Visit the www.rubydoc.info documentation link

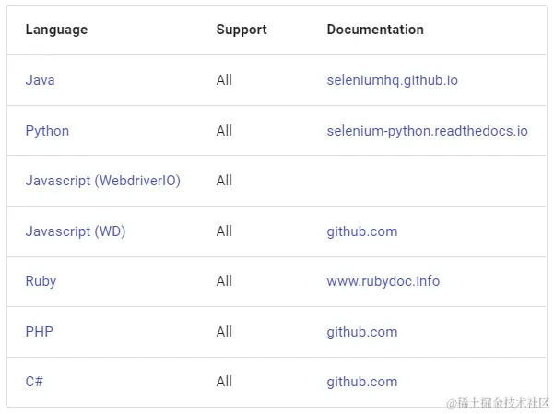383,281
